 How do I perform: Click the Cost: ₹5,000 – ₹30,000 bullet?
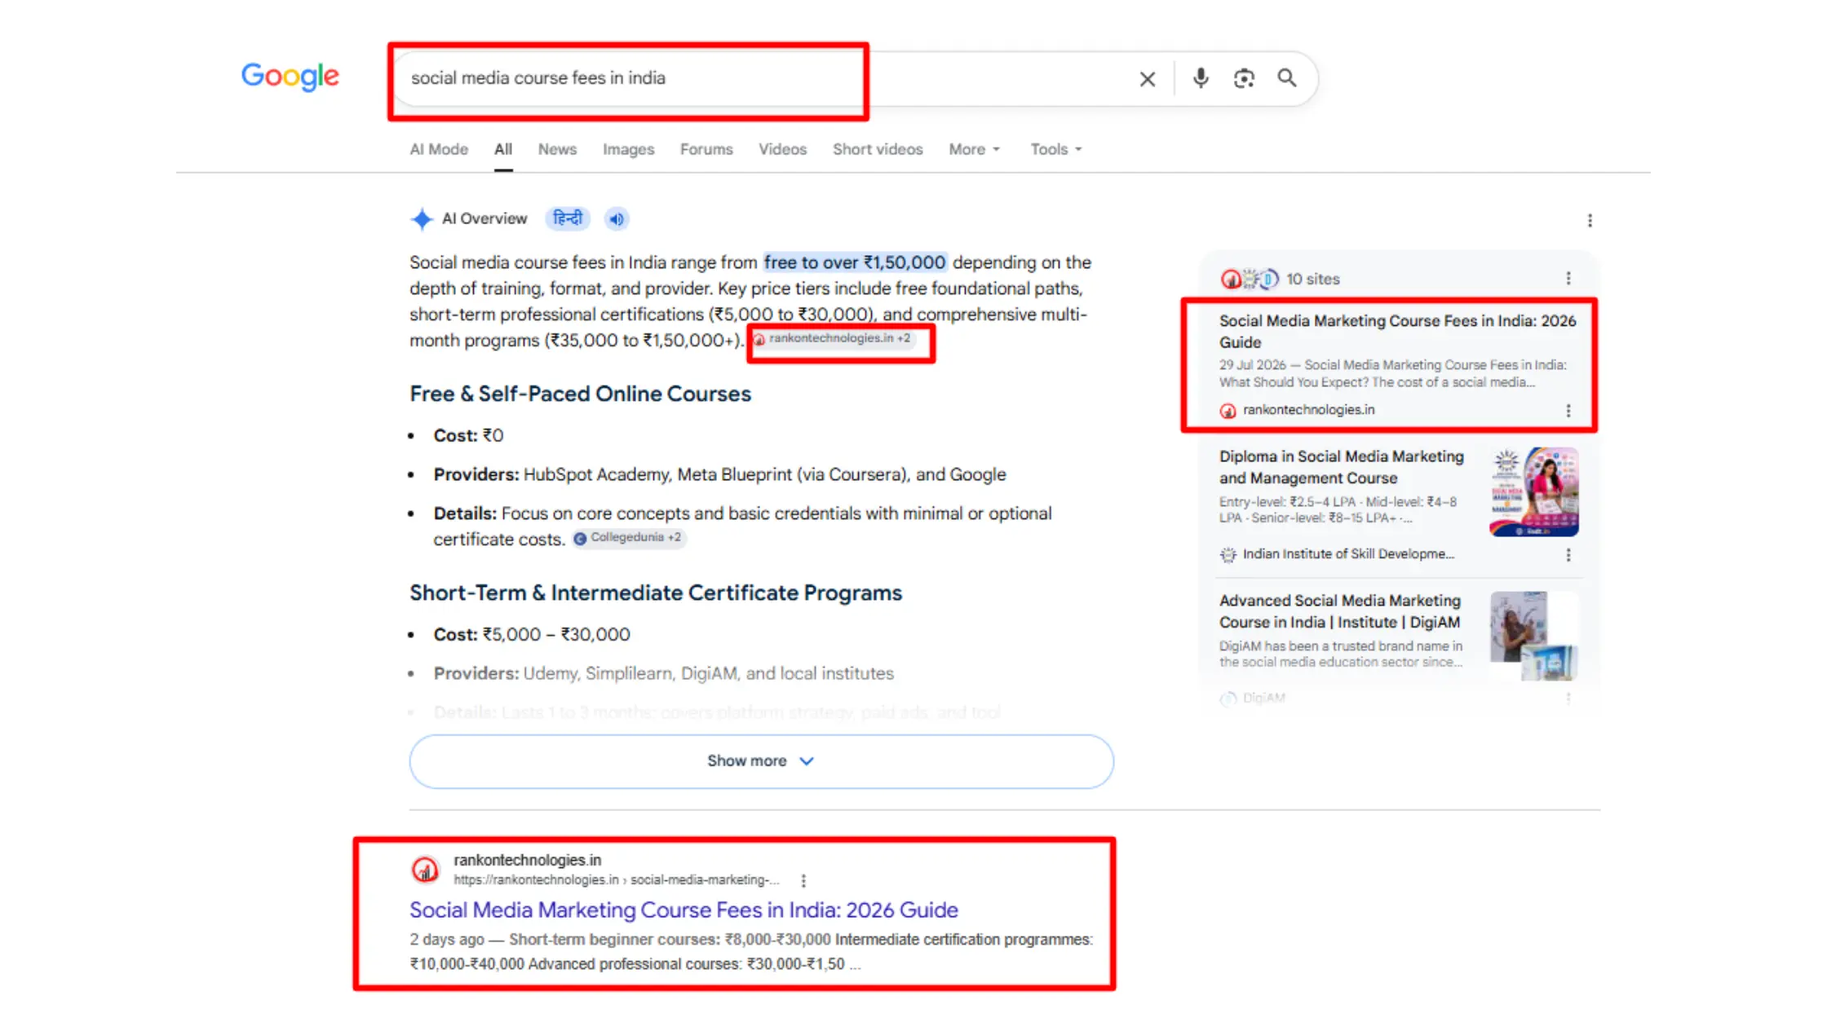pos(531,634)
